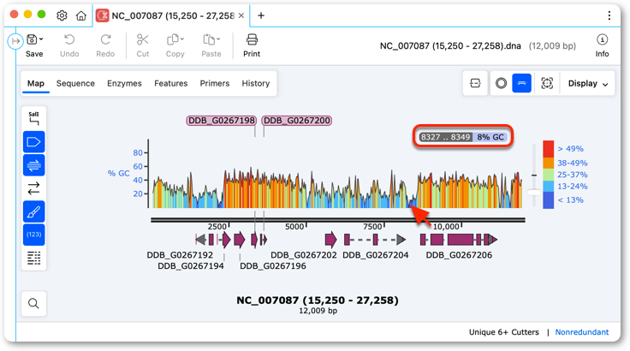This screenshot has width=630, height=351.
Task: Click the paintbrush color display icon
Action: pyautogui.click(x=33, y=211)
